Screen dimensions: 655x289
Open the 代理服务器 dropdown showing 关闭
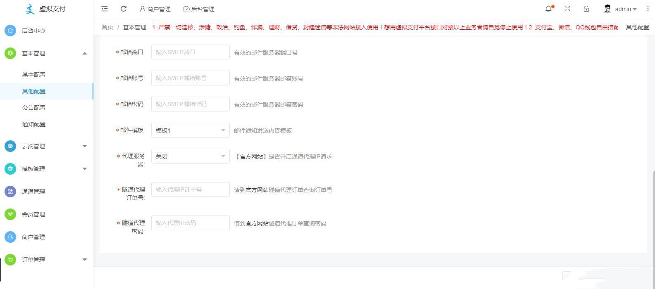point(191,156)
